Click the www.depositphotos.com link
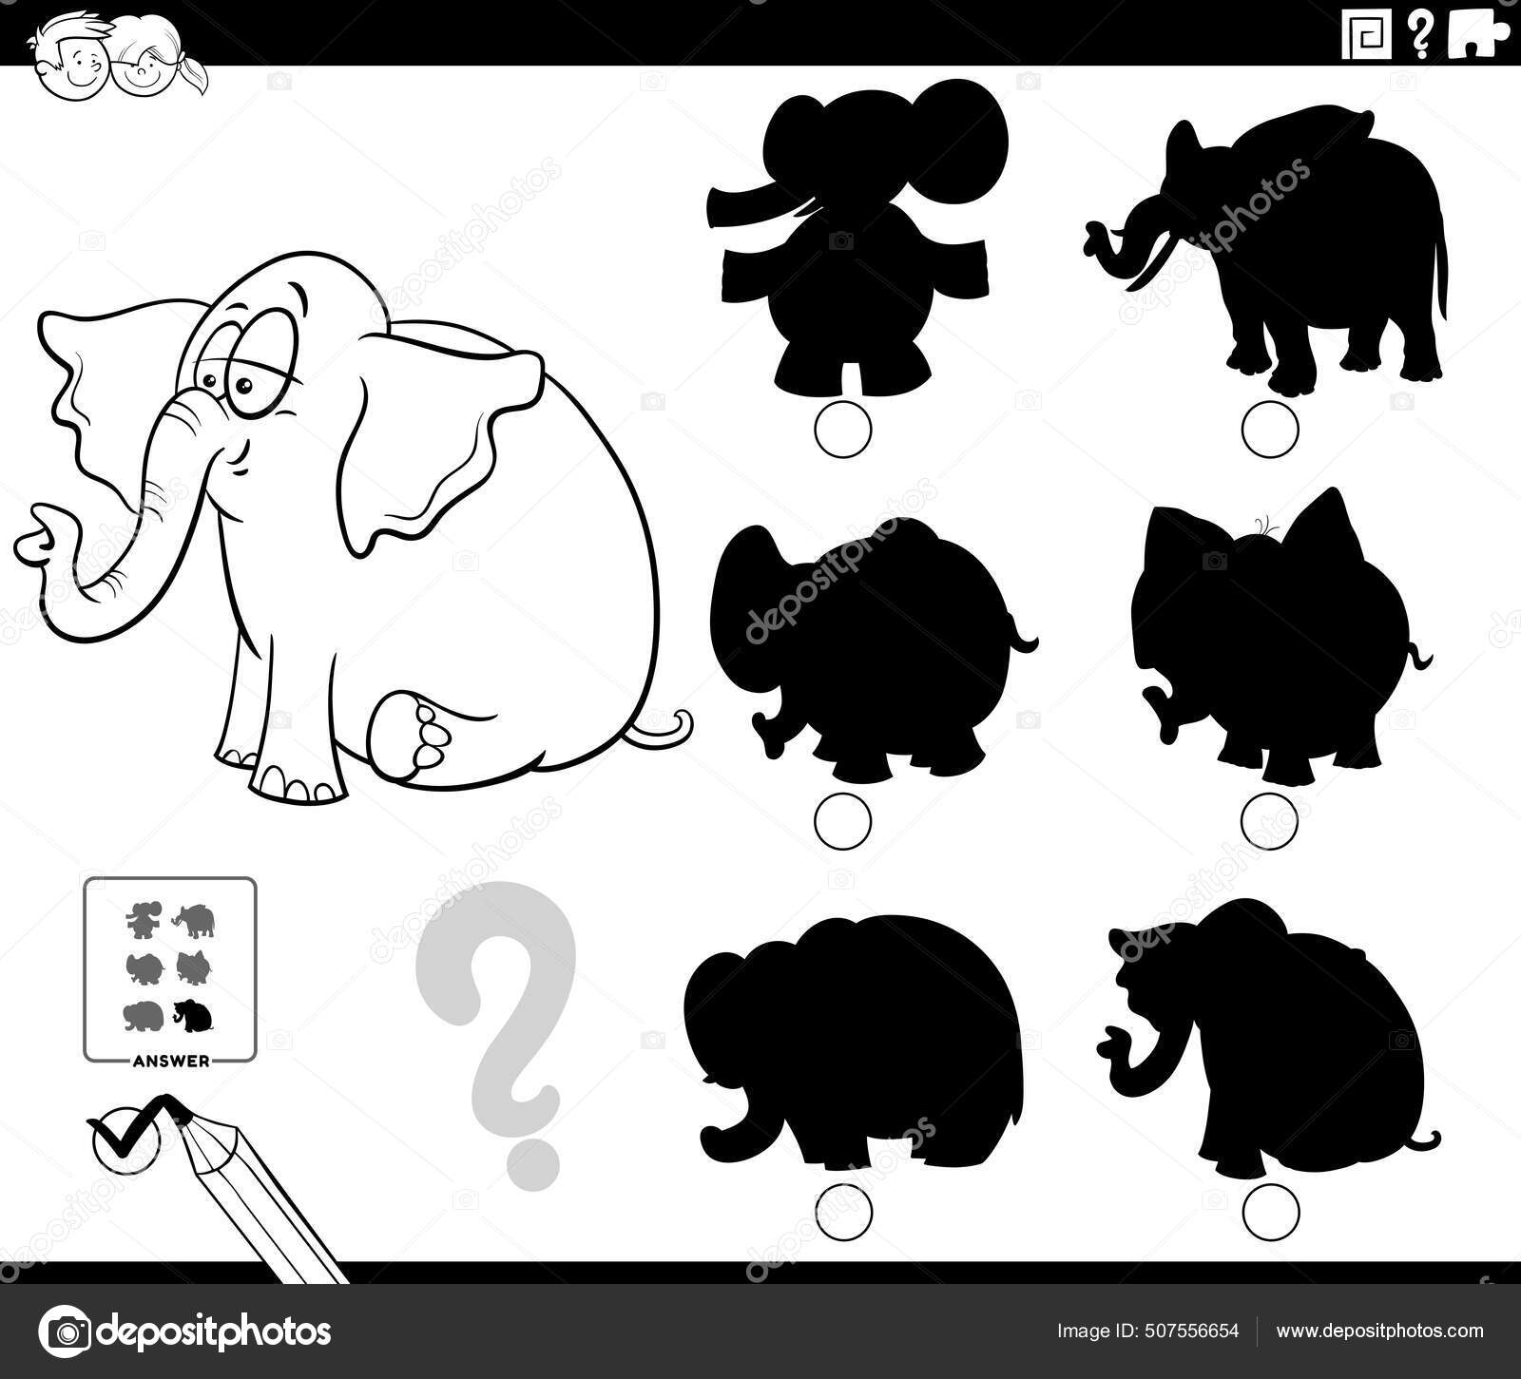The width and height of the screenshot is (1521, 1379). point(1379,1331)
